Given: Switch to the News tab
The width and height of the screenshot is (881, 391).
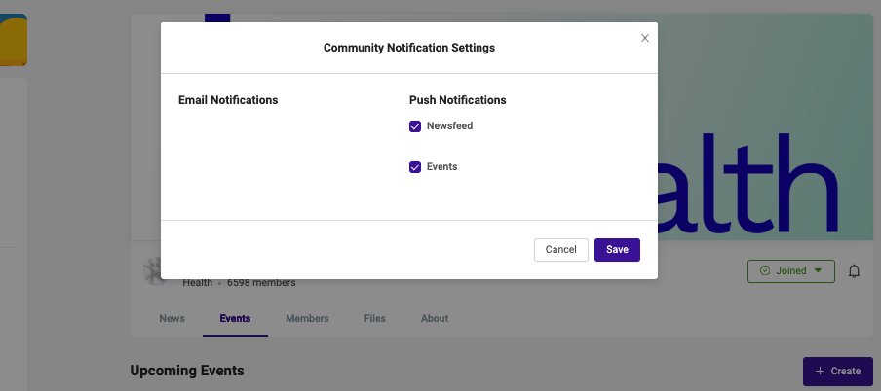Looking at the screenshot, I should coord(172,319).
